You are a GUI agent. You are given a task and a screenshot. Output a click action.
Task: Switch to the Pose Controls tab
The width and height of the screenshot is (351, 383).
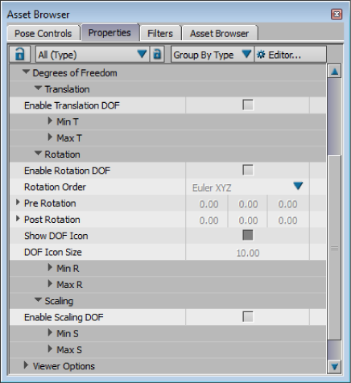coord(43,33)
